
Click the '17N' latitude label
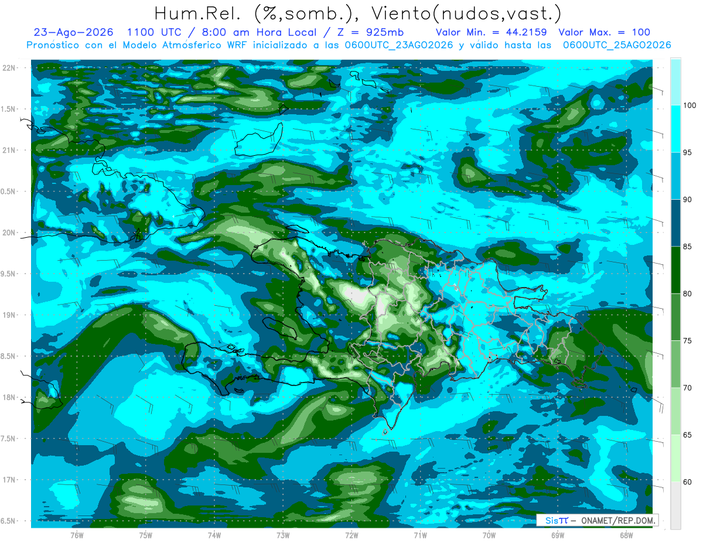click(x=9, y=480)
